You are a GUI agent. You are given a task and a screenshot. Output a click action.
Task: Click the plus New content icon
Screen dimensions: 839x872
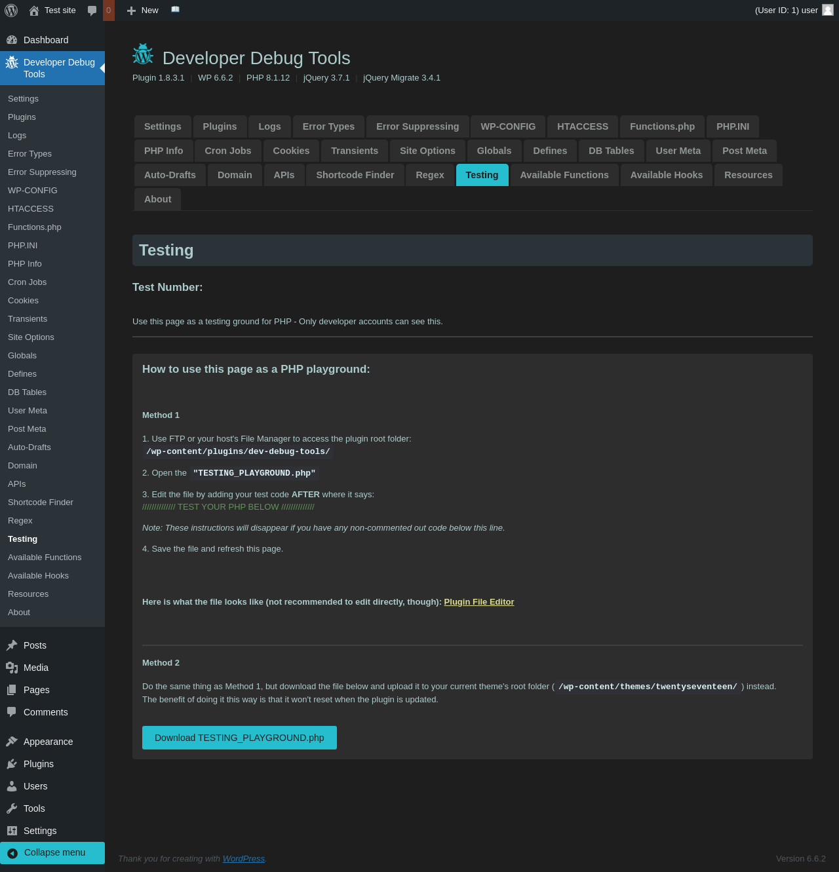click(x=131, y=10)
